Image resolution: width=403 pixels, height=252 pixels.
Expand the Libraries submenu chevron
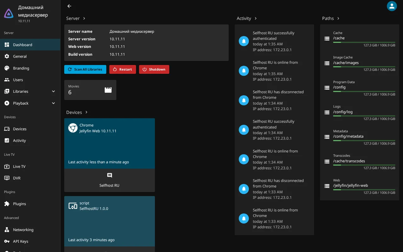53,91
